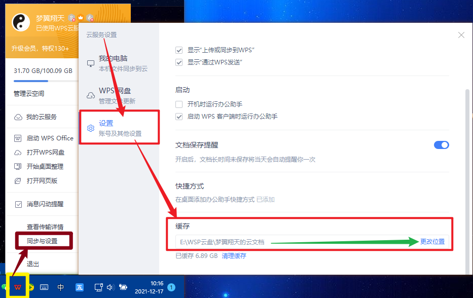This screenshot has width=473, height=298.
Task: Click 清理缓存 link
Action: pyautogui.click(x=234, y=256)
